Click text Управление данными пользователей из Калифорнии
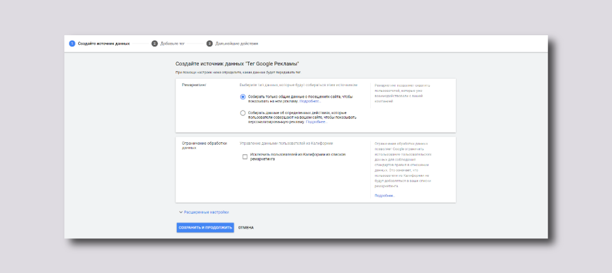The image size is (612, 273). point(286,143)
